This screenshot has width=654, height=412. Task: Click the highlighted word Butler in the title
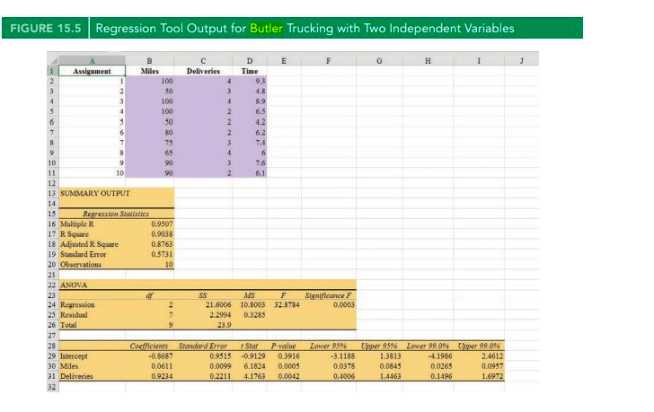coord(266,29)
